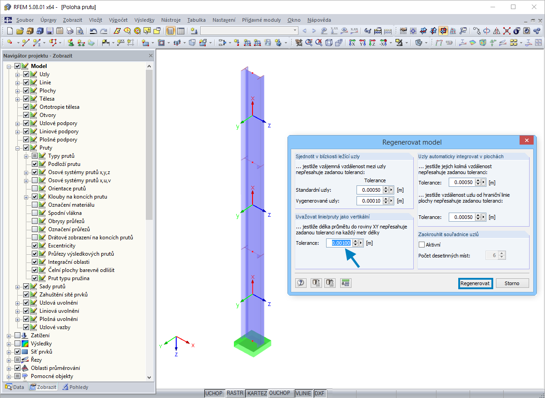Viewport: 545px width, 398px height.
Task: Toggle the project navigator panel icon
Action: point(171,31)
